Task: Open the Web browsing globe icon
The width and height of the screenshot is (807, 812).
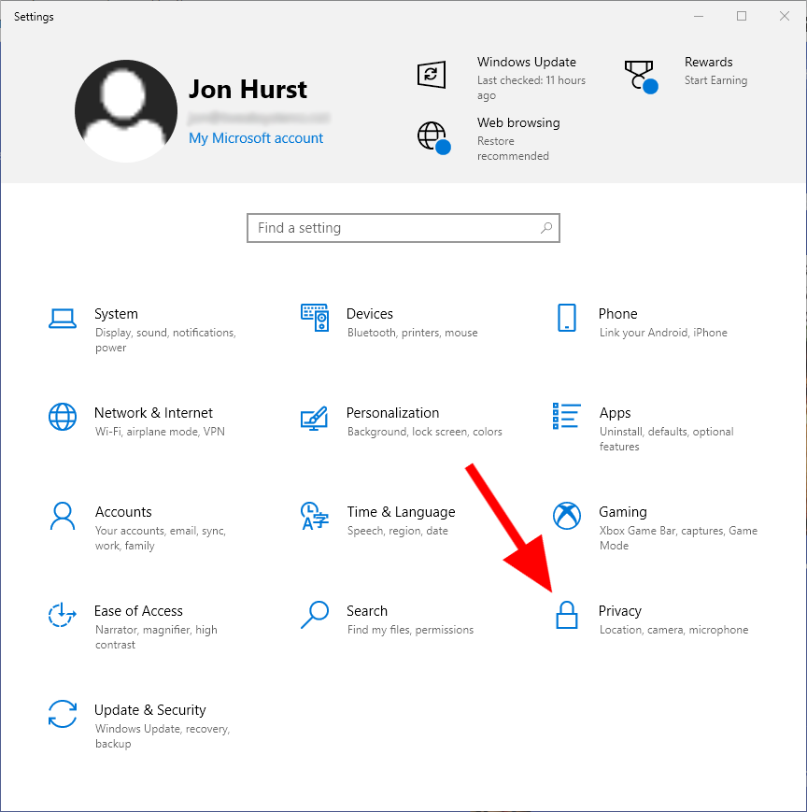Action: [433, 137]
